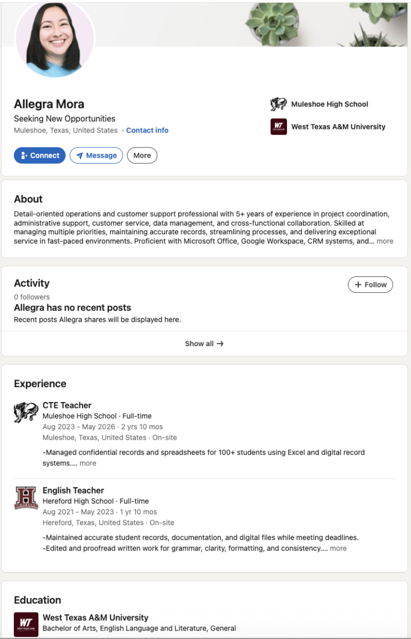411x639 pixels.
Task: Click the West Texas A&M logo in header
Action: tap(278, 127)
